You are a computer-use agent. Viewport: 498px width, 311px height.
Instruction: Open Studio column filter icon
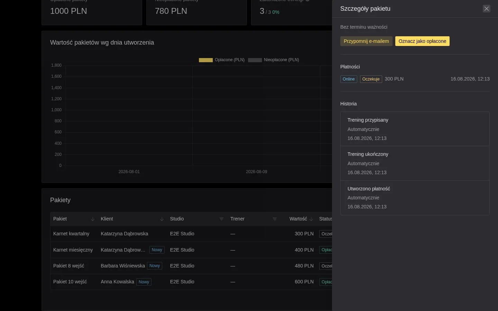coord(222,219)
